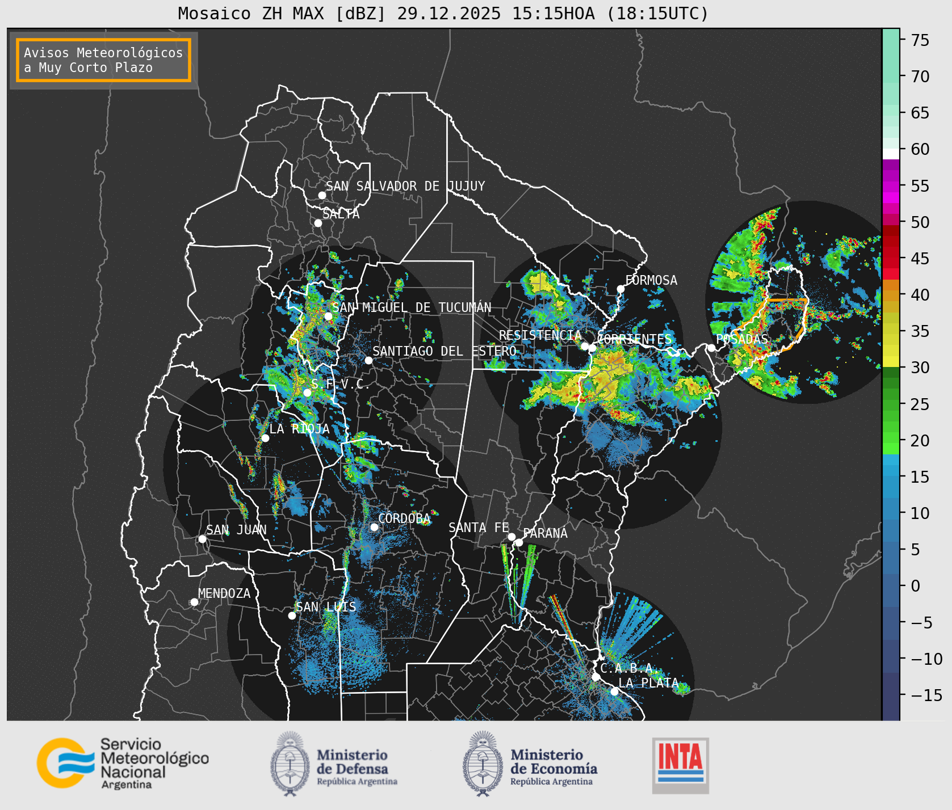Click the SAN MIGUEL DE TUCUMÁN label
The width and height of the screenshot is (952, 810).
tap(412, 307)
